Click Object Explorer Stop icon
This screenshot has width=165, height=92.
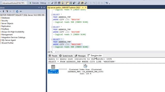click(x=10, y=11)
